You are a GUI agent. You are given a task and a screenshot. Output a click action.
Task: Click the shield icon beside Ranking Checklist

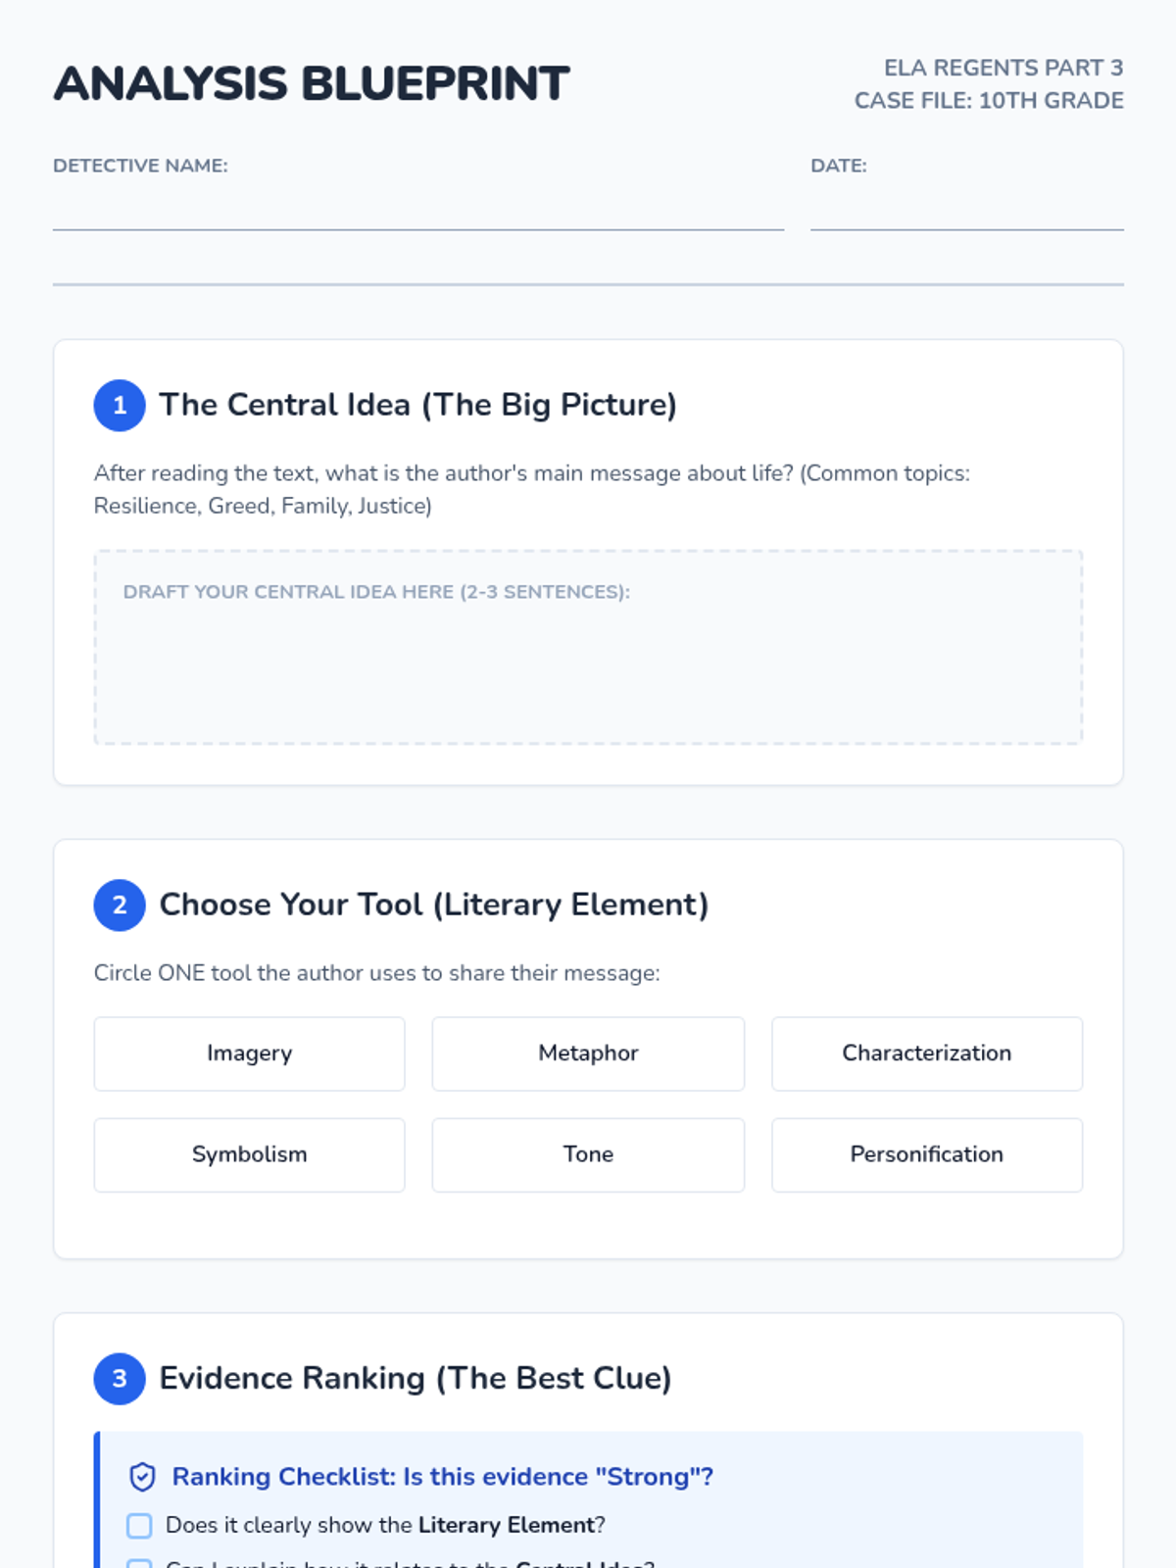click(x=142, y=1477)
